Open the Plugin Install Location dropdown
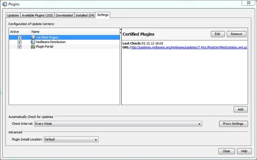Image resolution: width=257 pixels, height=160 pixels. [x=71, y=139]
